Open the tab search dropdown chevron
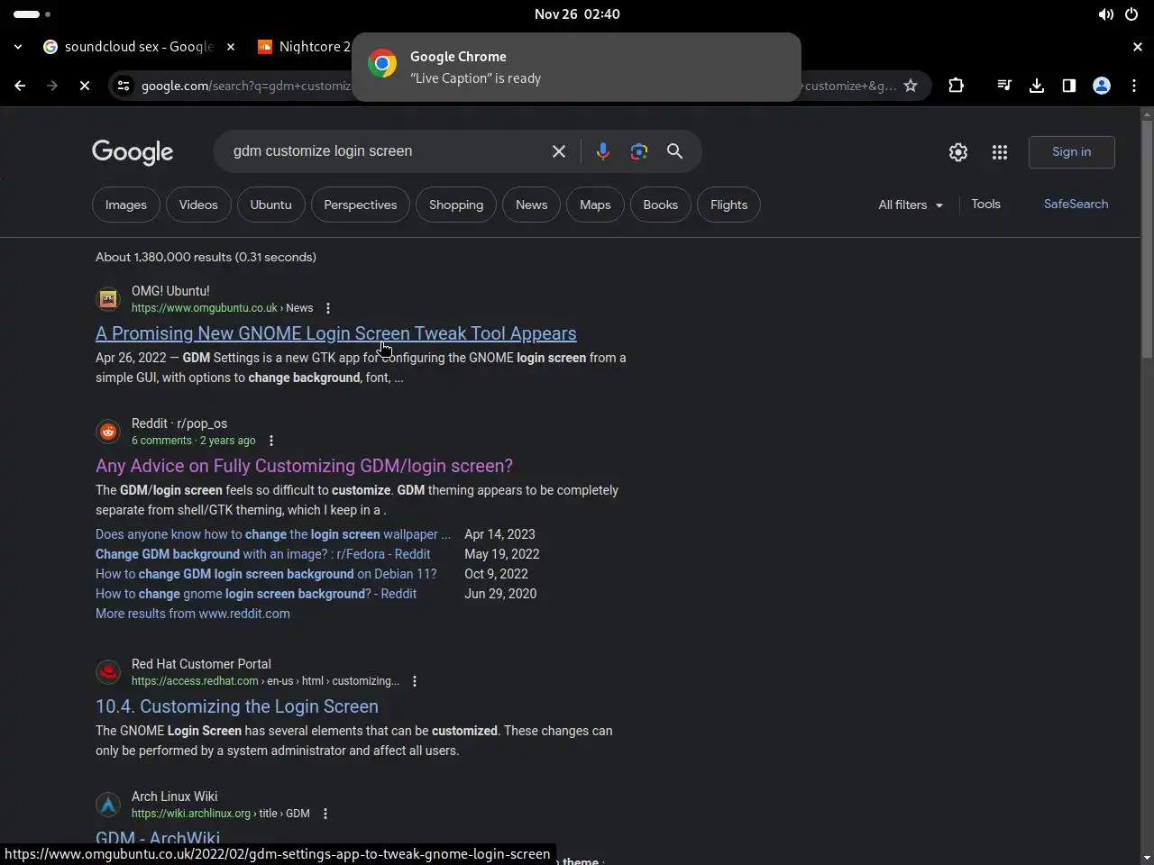Image resolution: width=1154 pixels, height=865 pixels. coord(18,47)
